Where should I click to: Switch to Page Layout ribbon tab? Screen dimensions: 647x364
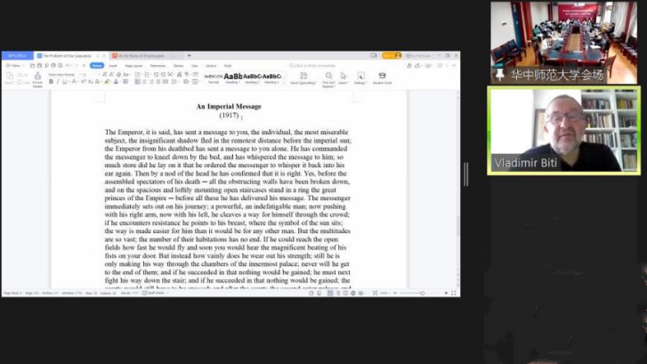pos(133,66)
